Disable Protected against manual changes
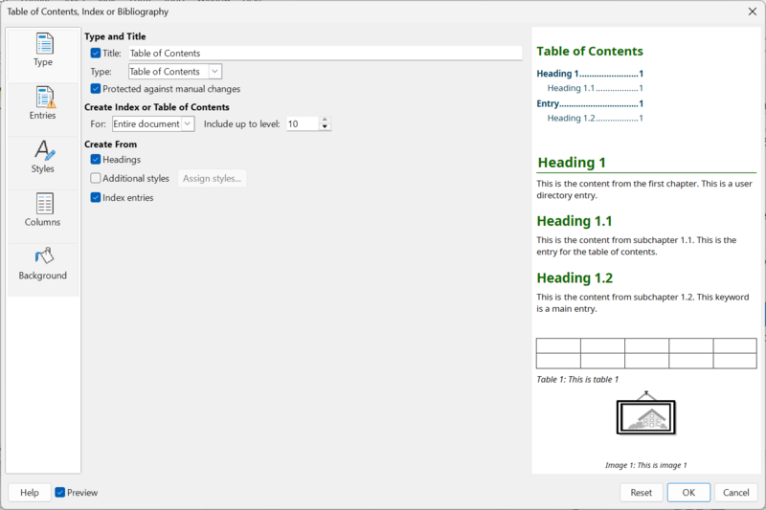The width and height of the screenshot is (766, 510). (x=96, y=89)
